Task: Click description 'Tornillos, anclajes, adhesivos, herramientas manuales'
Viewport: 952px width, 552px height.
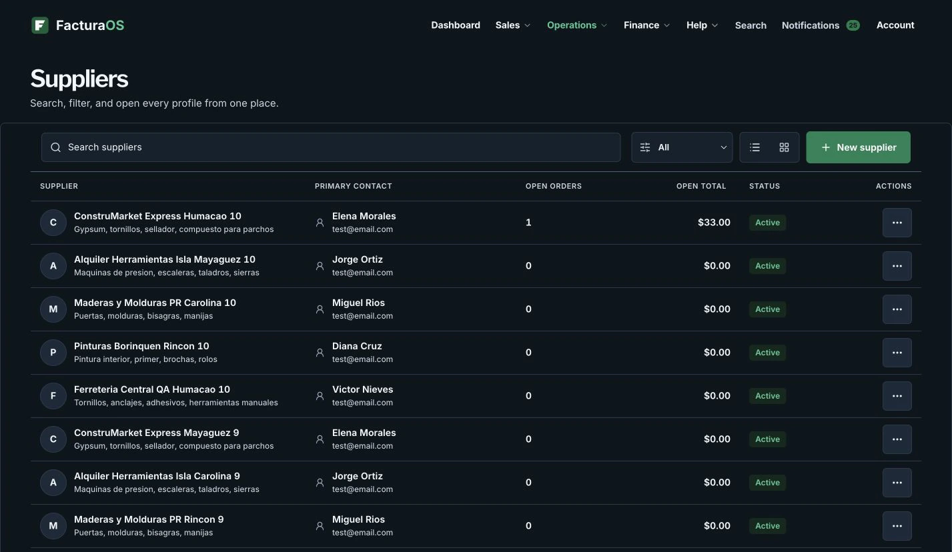Action: [176, 403]
